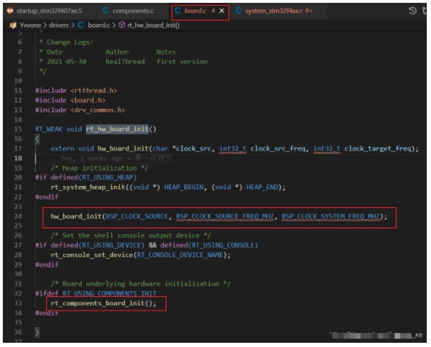The width and height of the screenshot is (431, 347).
Task: Click the assembly file icon on startup tab
Action: point(10,11)
